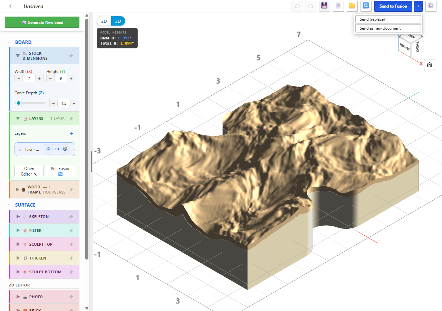Viewport: 442px width, 311px height.
Task: Increase Width (X) with the plus stepper
Action: click(x=39, y=78)
